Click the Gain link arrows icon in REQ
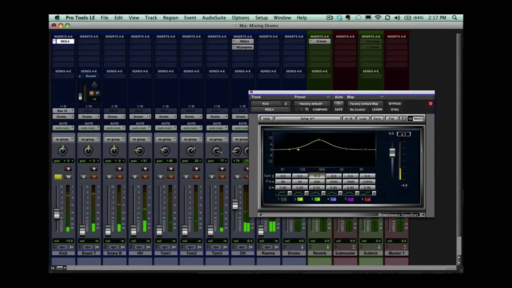 click(273, 176)
